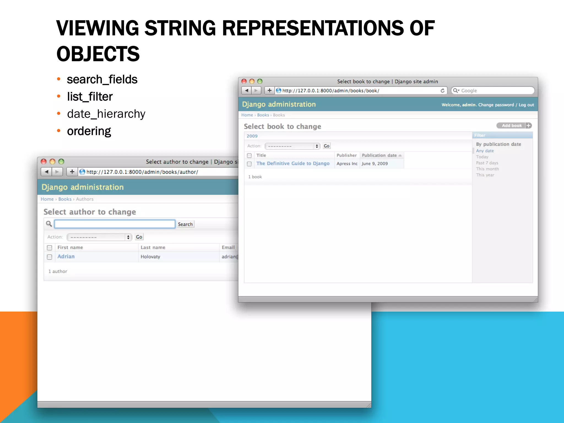564x423 pixels.
Task: Click Go button next to author Action dropdown
Action: (139, 237)
